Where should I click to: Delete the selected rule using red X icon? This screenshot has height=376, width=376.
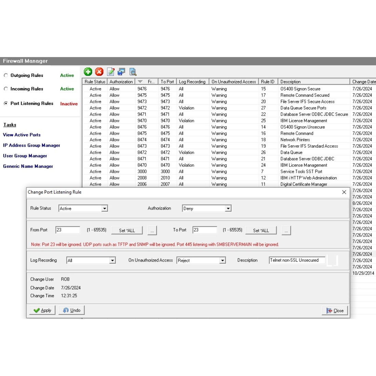99,72
